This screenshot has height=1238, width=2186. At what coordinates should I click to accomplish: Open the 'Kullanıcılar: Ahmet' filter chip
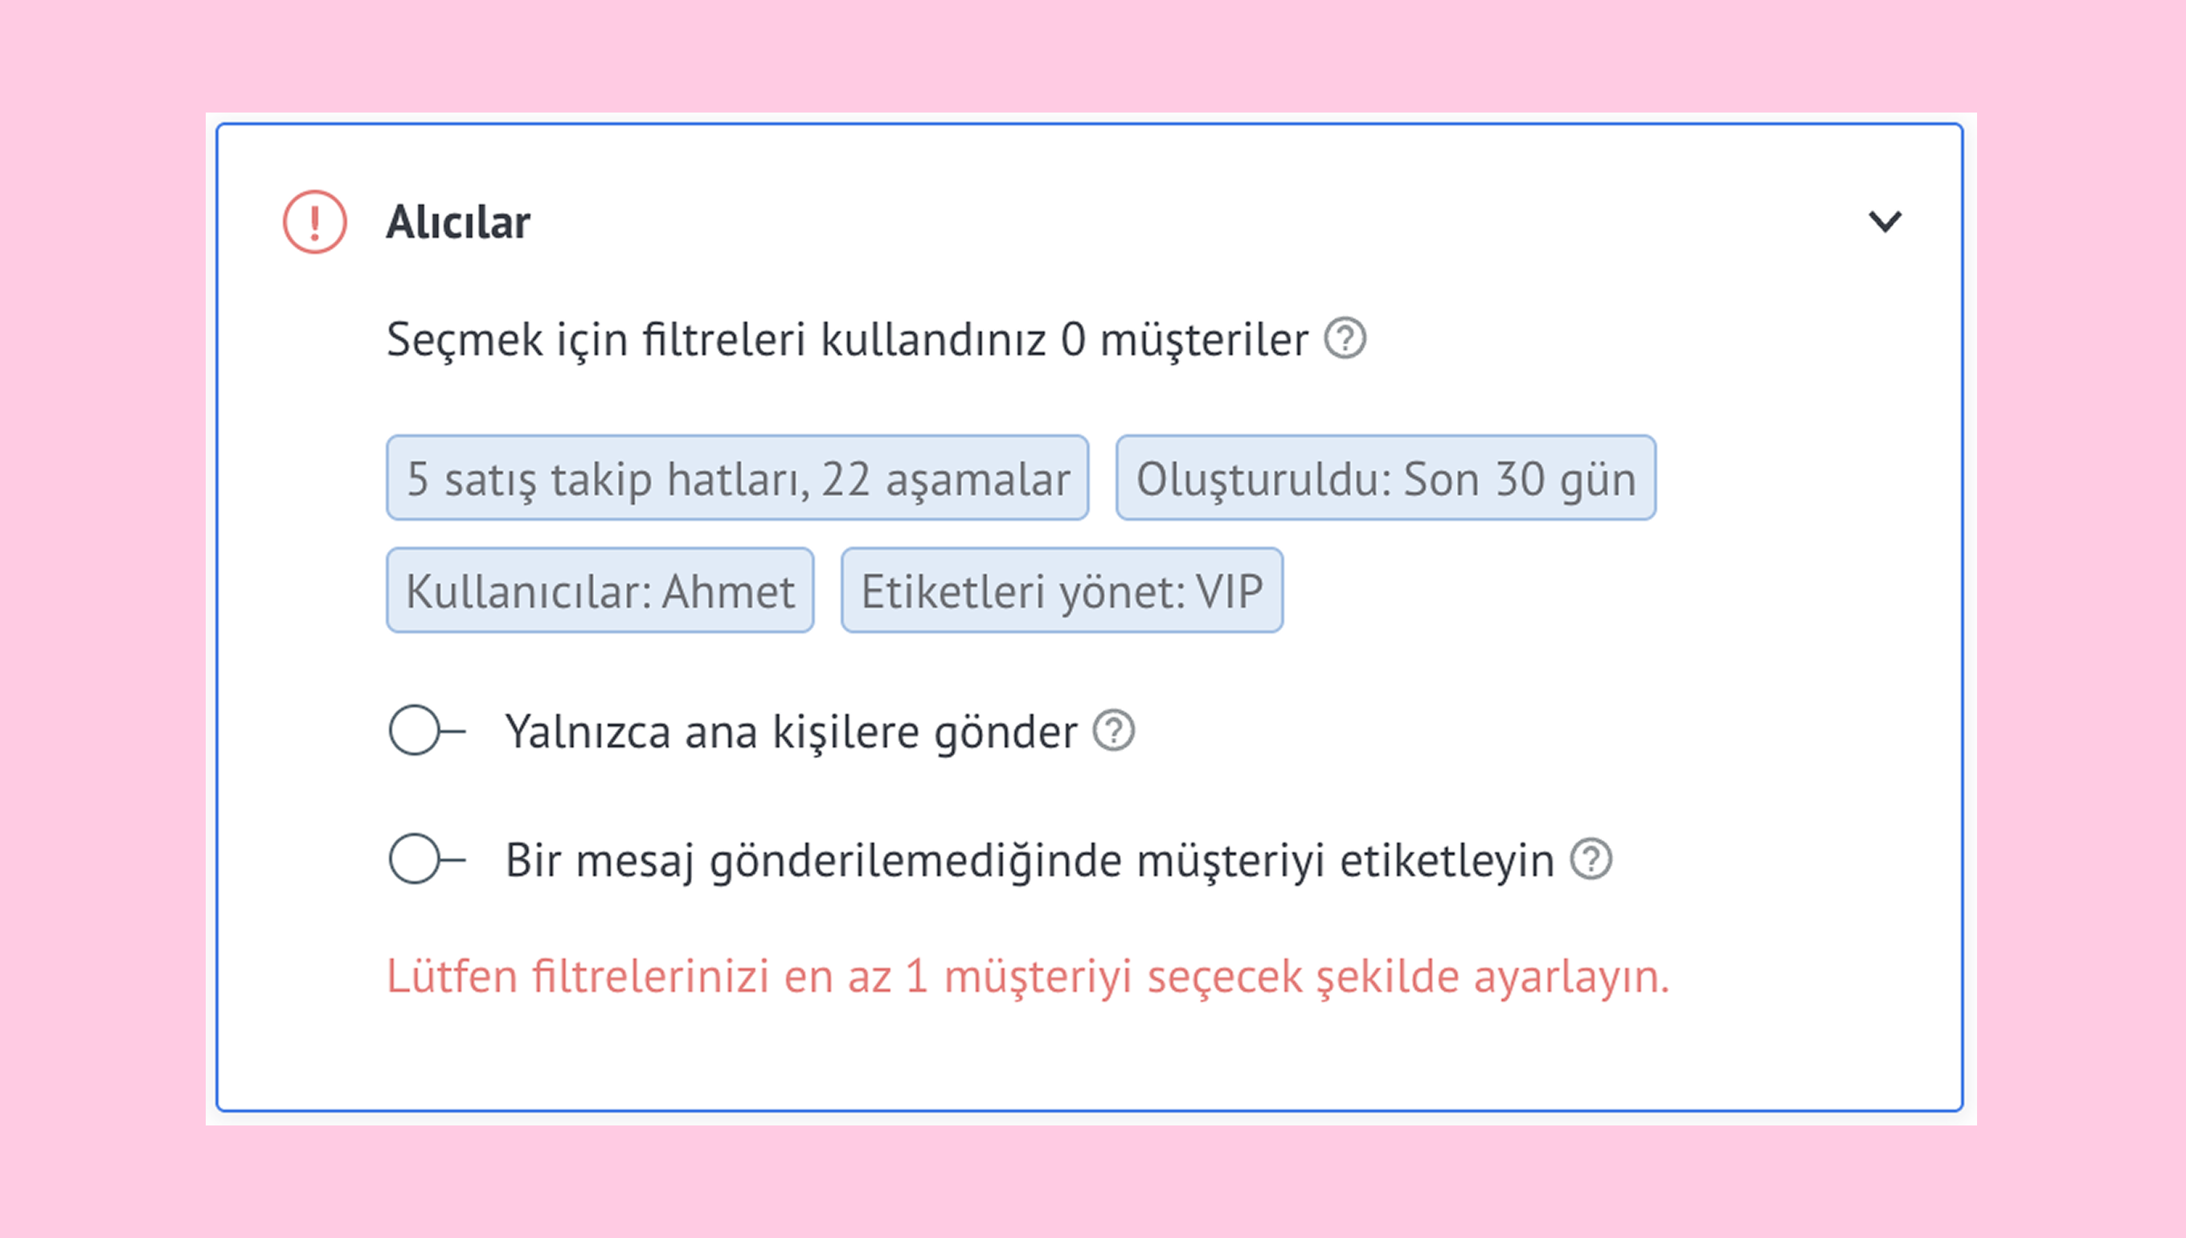coord(600,590)
